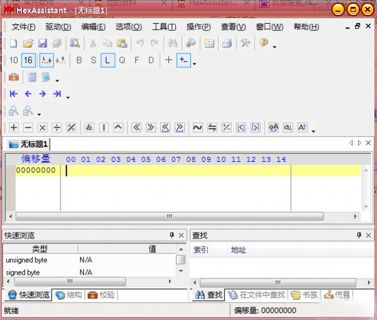Open the 文件(F) menu
Viewport: 377px width, 320px height.
24,27
